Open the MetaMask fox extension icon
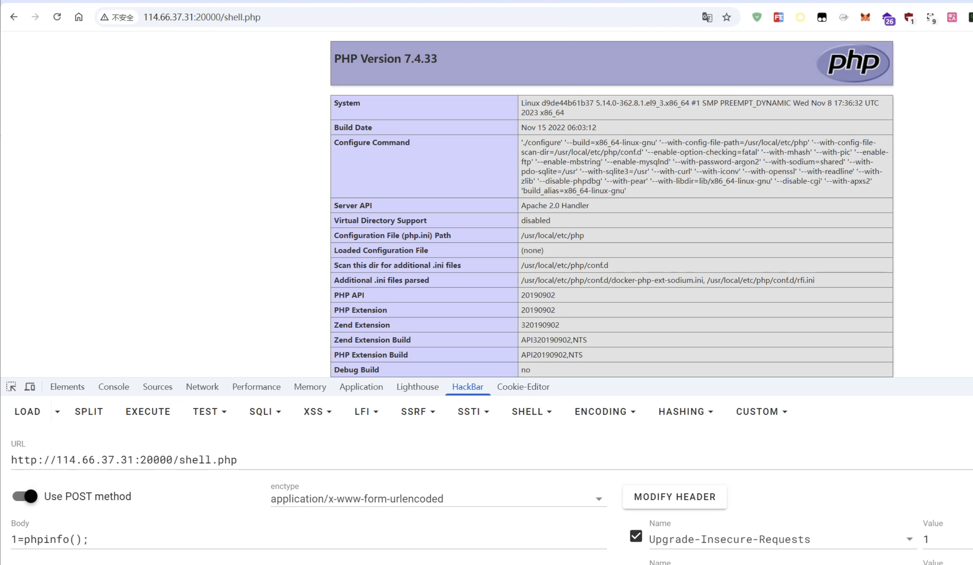This screenshot has height=565, width=973. pos(865,17)
